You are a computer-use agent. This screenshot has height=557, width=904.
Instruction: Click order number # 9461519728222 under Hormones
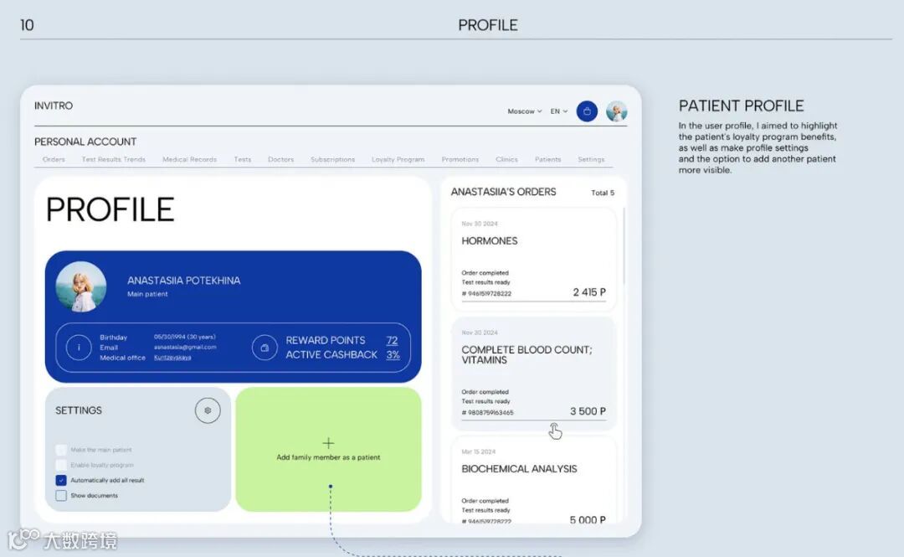pyautogui.click(x=486, y=294)
